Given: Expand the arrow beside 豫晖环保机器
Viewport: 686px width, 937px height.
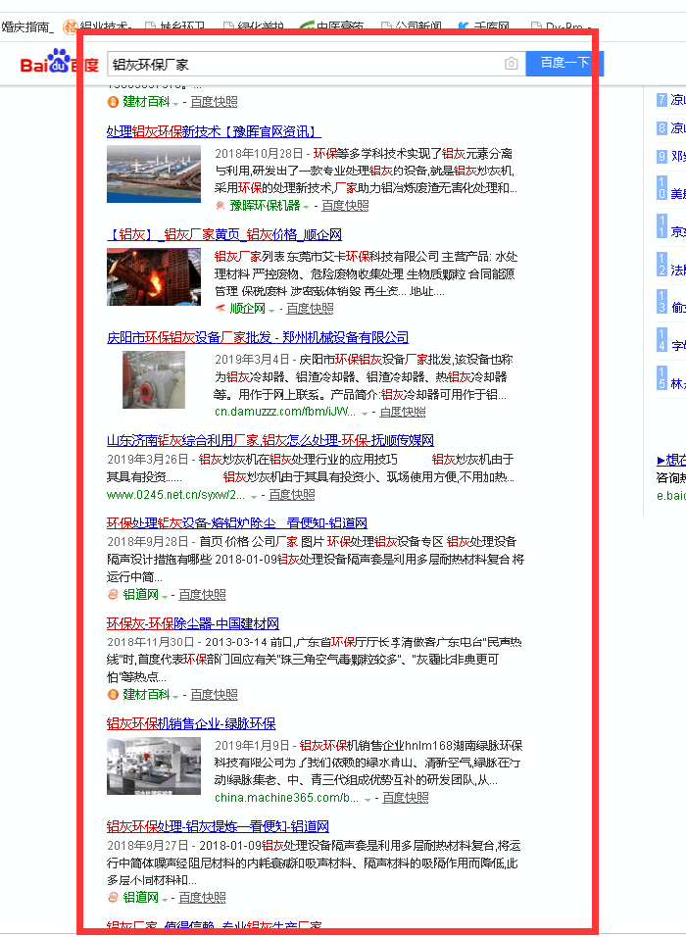Looking at the screenshot, I should tap(306, 207).
